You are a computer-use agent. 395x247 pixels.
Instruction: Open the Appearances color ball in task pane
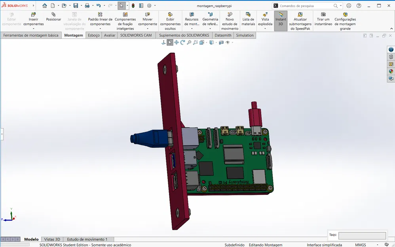pyautogui.click(x=391, y=72)
